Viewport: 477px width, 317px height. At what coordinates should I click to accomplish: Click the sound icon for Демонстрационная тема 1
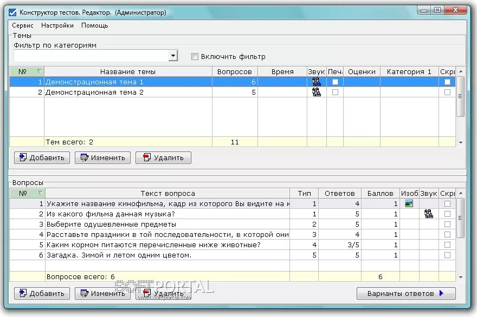tap(317, 82)
